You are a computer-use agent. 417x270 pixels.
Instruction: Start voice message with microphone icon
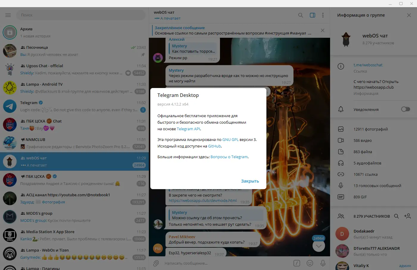pyautogui.click(x=323, y=263)
